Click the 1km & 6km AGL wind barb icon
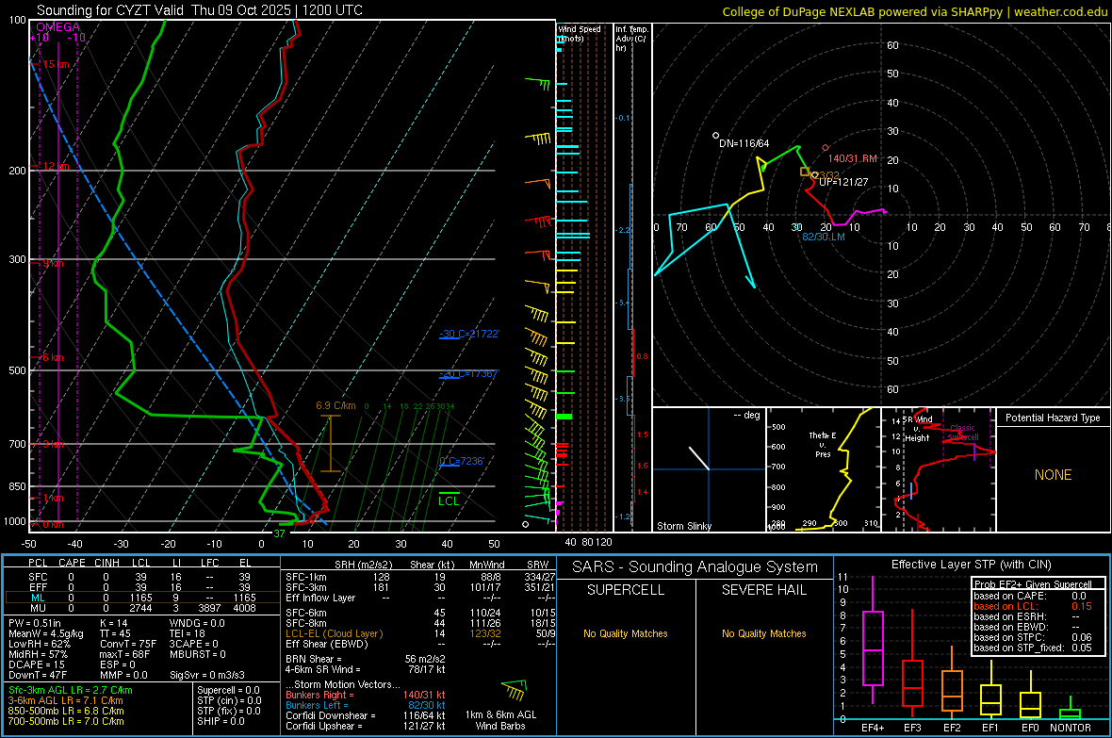1112x738 pixels. tap(514, 690)
